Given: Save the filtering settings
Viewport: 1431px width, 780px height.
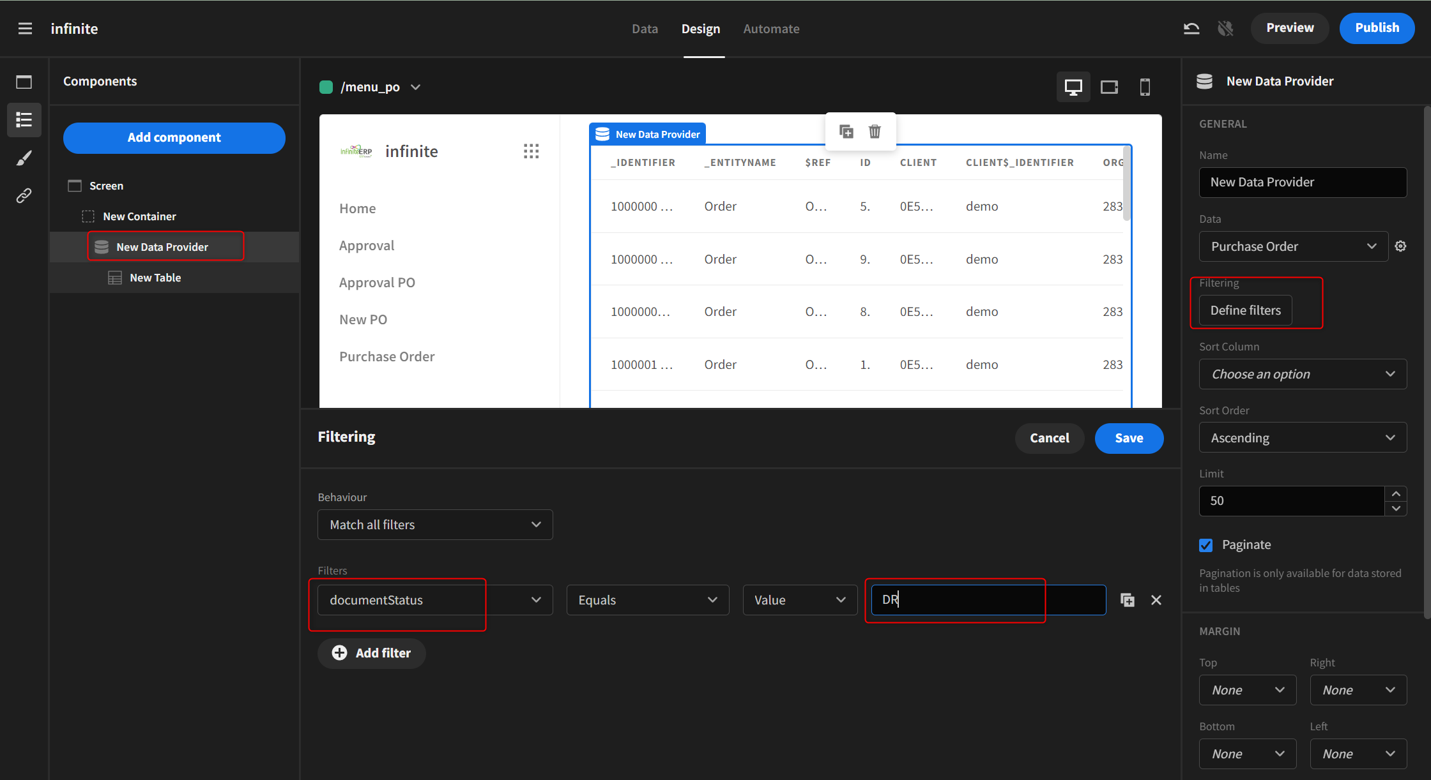Looking at the screenshot, I should tap(1129, 438).
